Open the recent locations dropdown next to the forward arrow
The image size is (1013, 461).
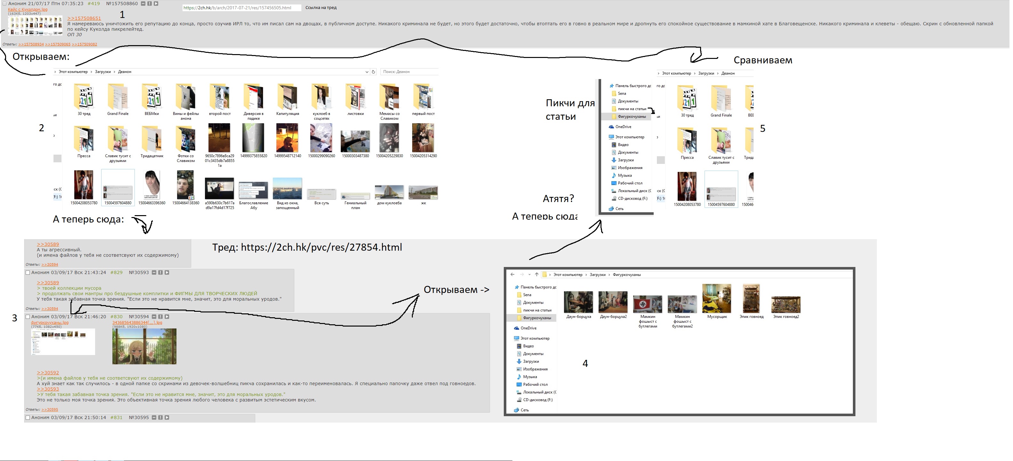point(529,274)
